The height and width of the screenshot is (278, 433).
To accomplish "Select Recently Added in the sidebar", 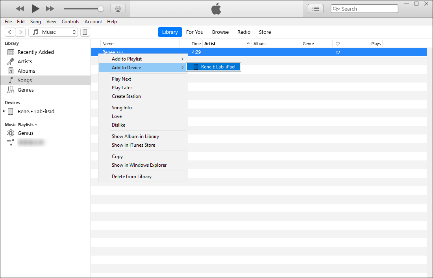I will (46, 52).
